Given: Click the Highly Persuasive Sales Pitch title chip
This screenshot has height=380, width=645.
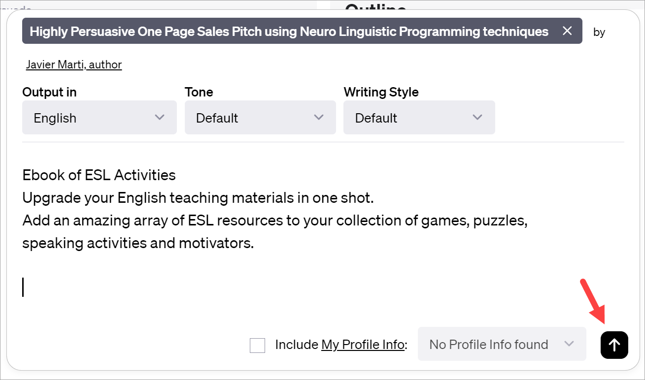Looking at the screenshot, I should tap(289, 32).
